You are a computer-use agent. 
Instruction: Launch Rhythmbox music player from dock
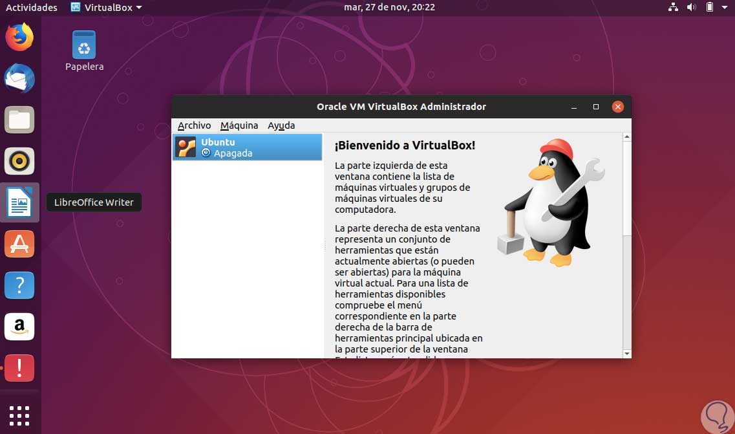[19, 161]
